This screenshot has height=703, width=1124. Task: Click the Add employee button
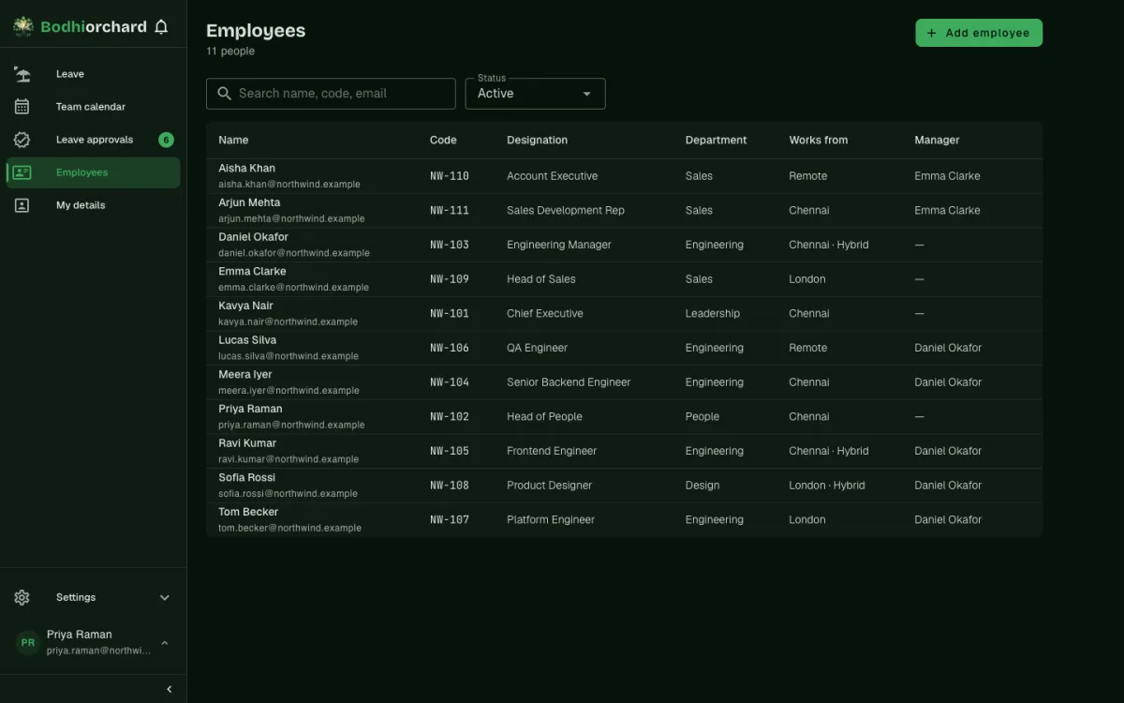[x=979, y=33]
